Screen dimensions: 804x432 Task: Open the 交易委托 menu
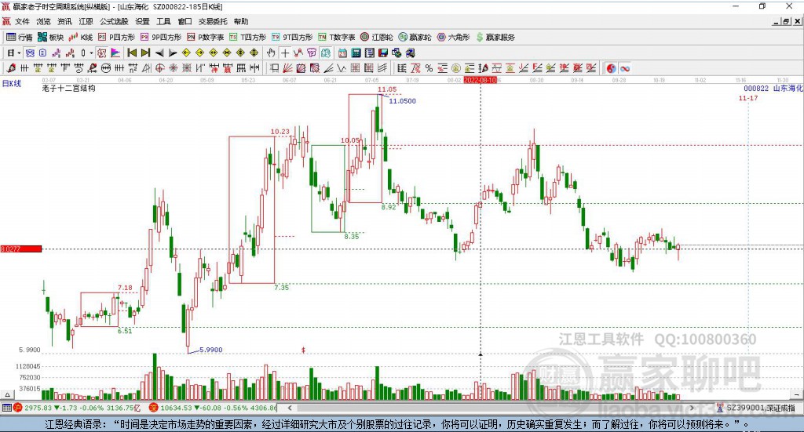pos(213,21)
